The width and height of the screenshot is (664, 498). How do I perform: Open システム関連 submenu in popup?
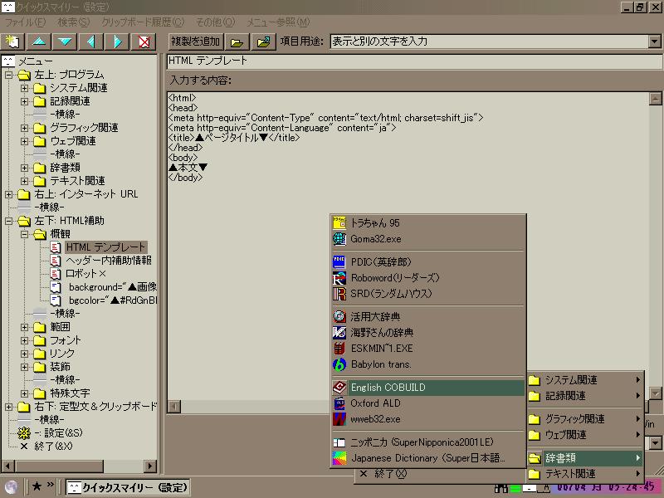[585, 380]
